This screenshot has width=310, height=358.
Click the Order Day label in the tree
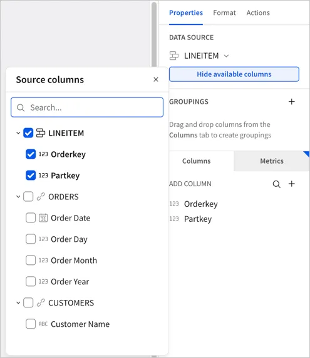(69, 239)
